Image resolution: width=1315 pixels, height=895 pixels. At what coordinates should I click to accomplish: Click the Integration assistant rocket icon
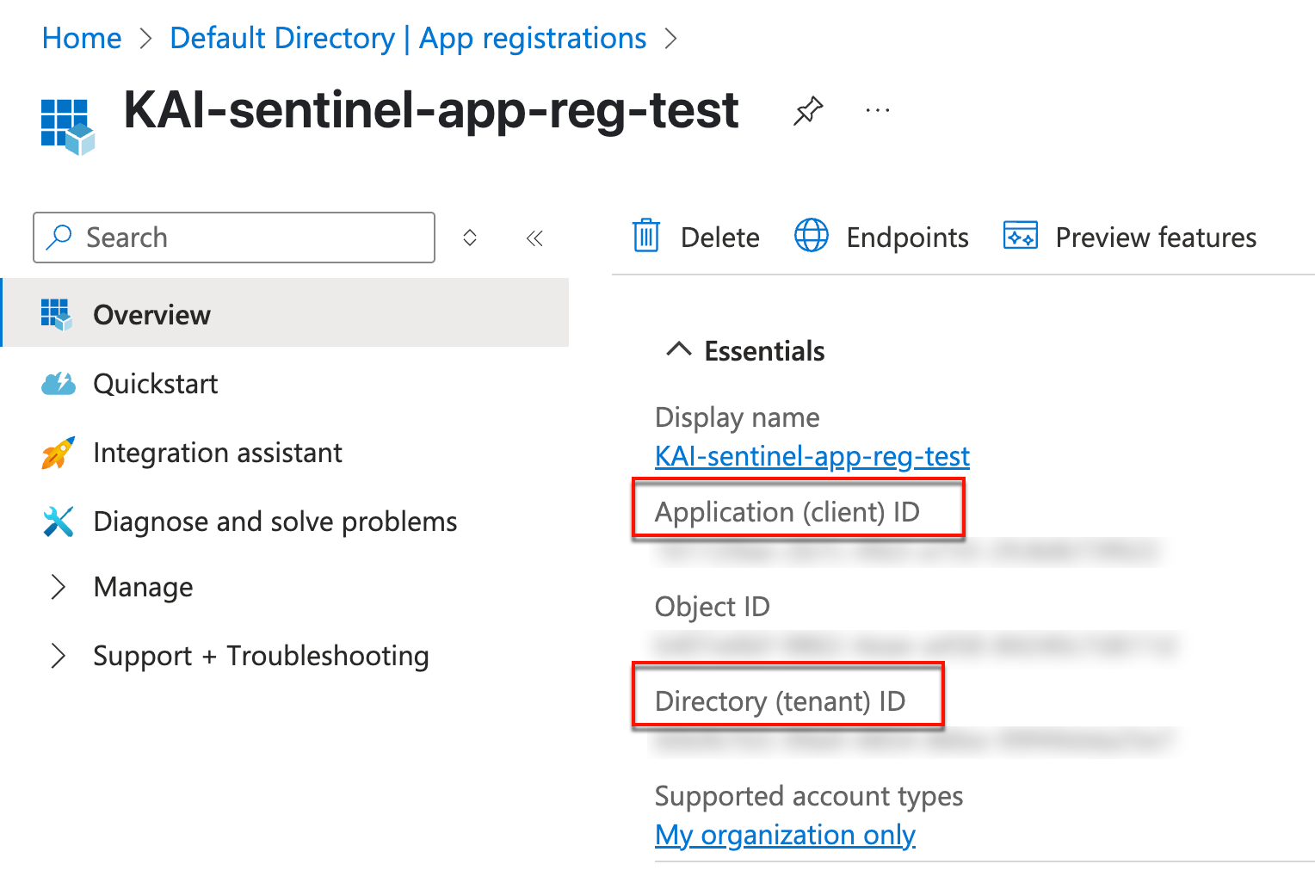click(59, 453)
